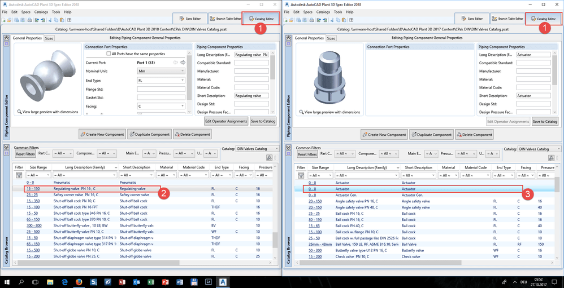Click the Print icon in left window toolbar
The image size is (564, 288).
29,20
